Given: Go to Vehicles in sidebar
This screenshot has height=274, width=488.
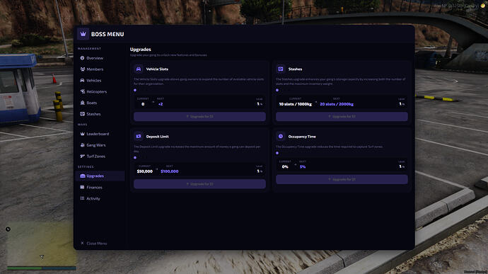Looking at the screenshot, I should point(100,81).
